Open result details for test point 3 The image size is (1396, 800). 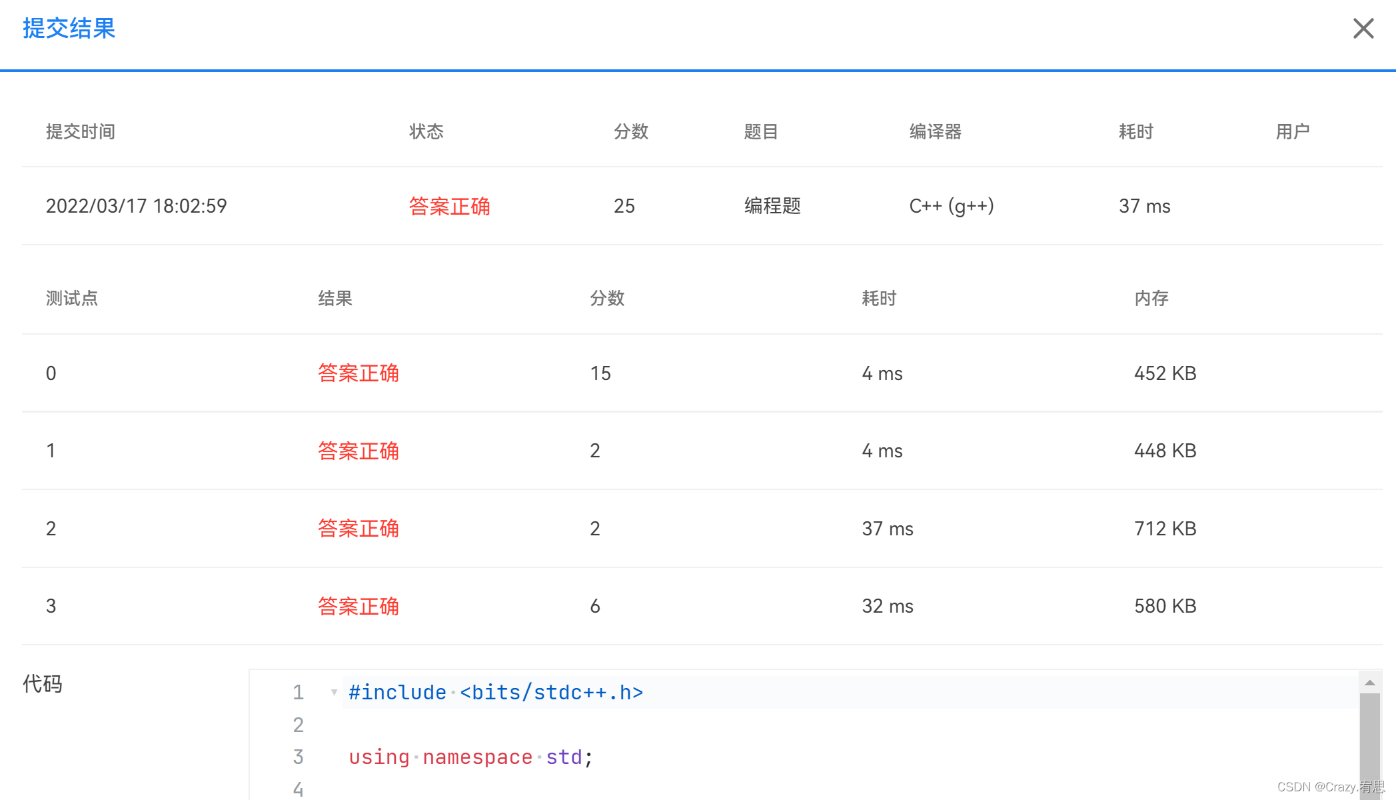pos(359,606)
